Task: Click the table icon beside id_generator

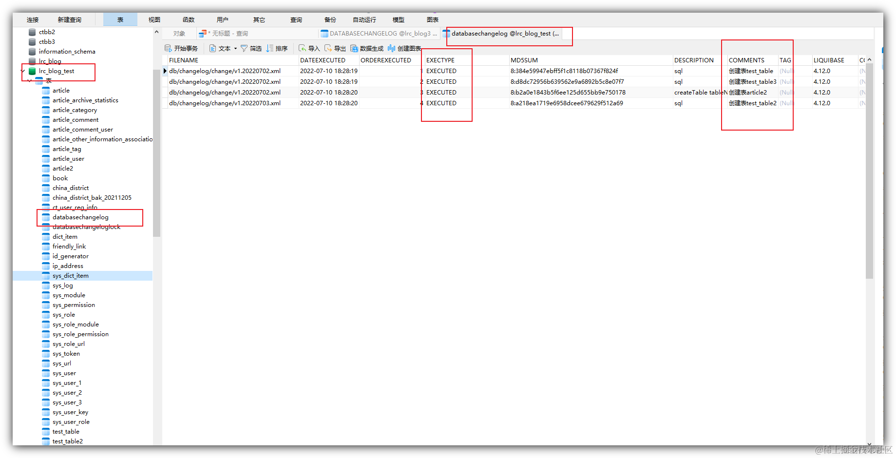Action: pyautogui.click(x=46, y=256)
